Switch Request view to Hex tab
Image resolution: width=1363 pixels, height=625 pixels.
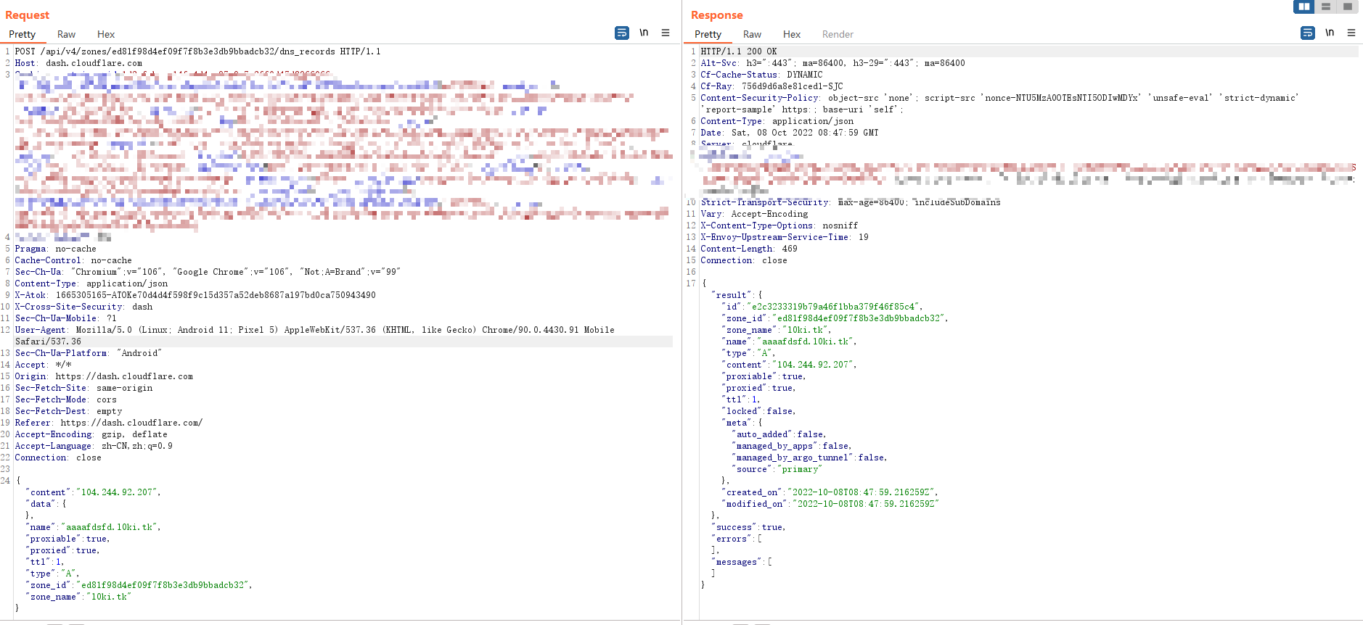pyautogui.click(x=106, y=34)
